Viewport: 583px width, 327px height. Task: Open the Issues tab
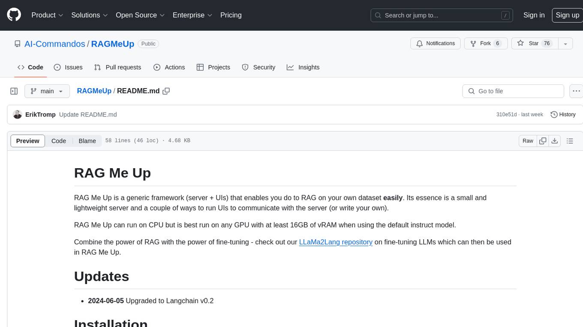[68, 67]
